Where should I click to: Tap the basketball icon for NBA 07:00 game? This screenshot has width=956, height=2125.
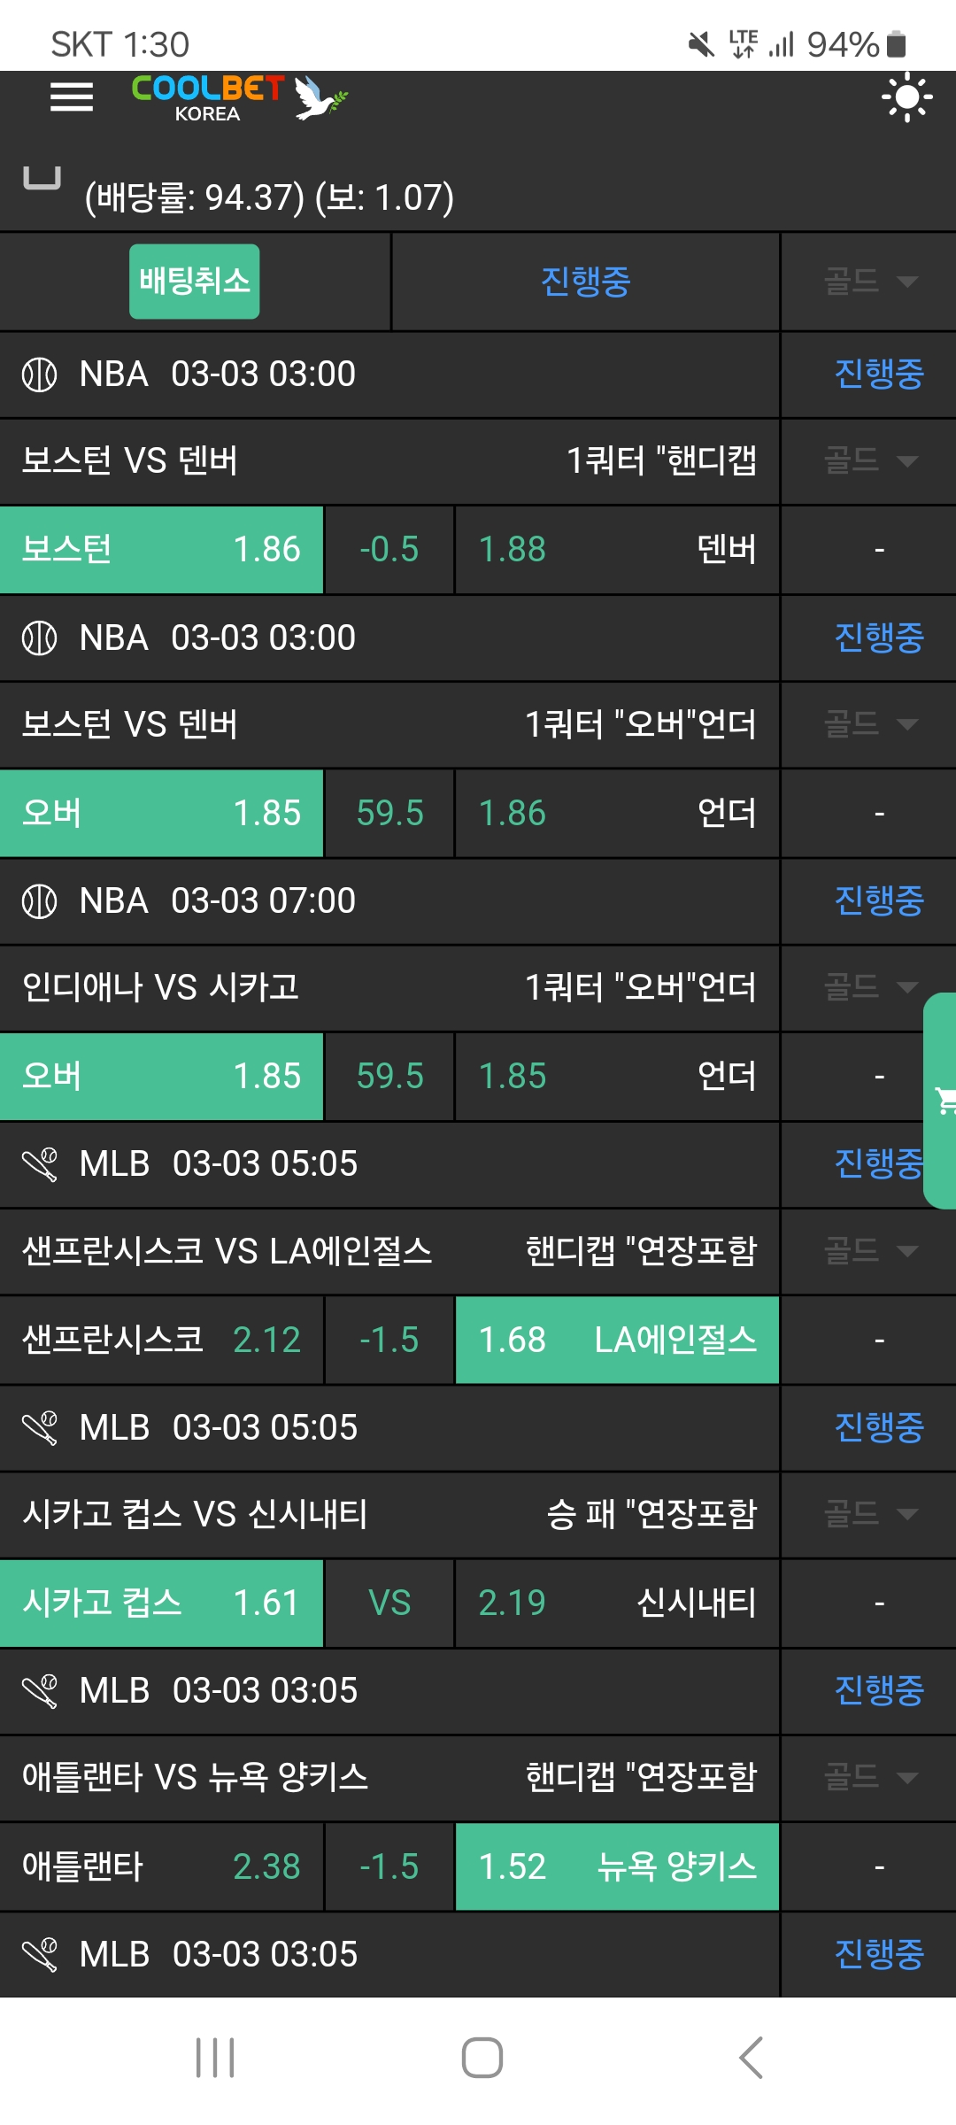pos(39,901)
